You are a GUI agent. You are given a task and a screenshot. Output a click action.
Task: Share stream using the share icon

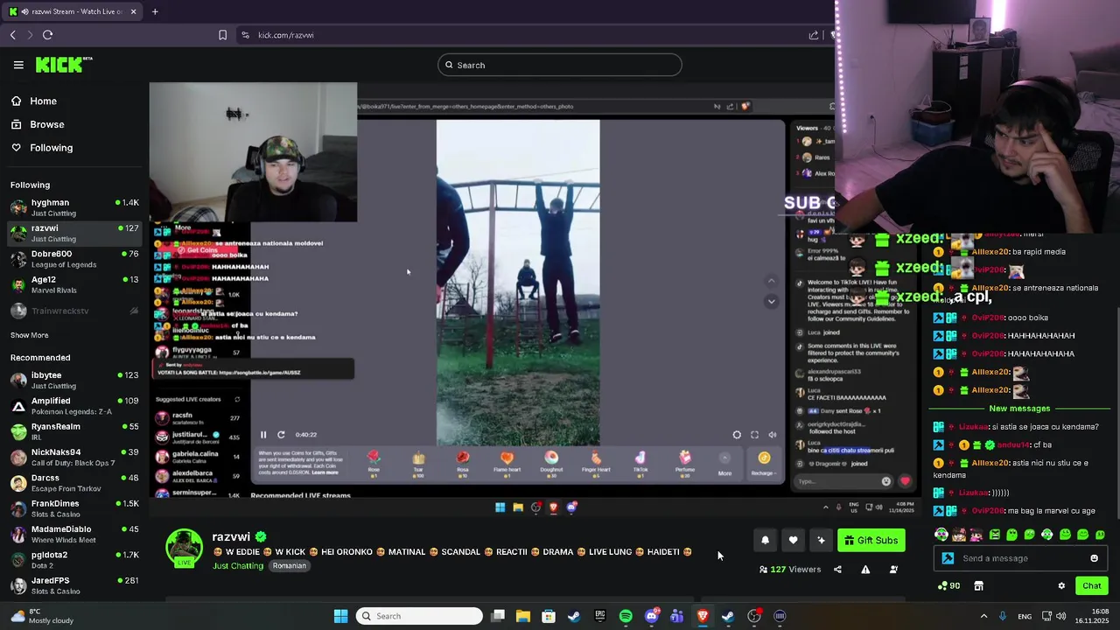(837, 570)
